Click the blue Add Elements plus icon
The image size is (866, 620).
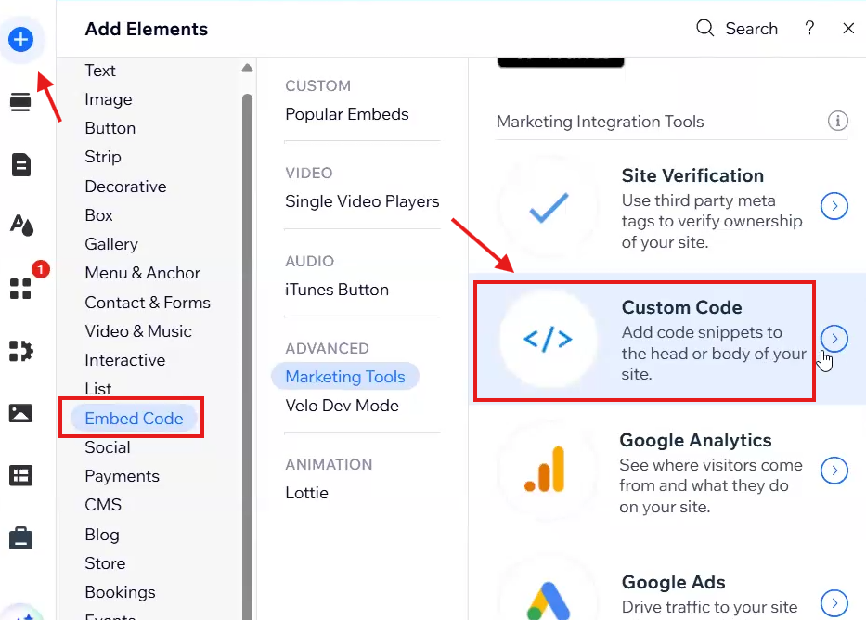coord(20,40)
